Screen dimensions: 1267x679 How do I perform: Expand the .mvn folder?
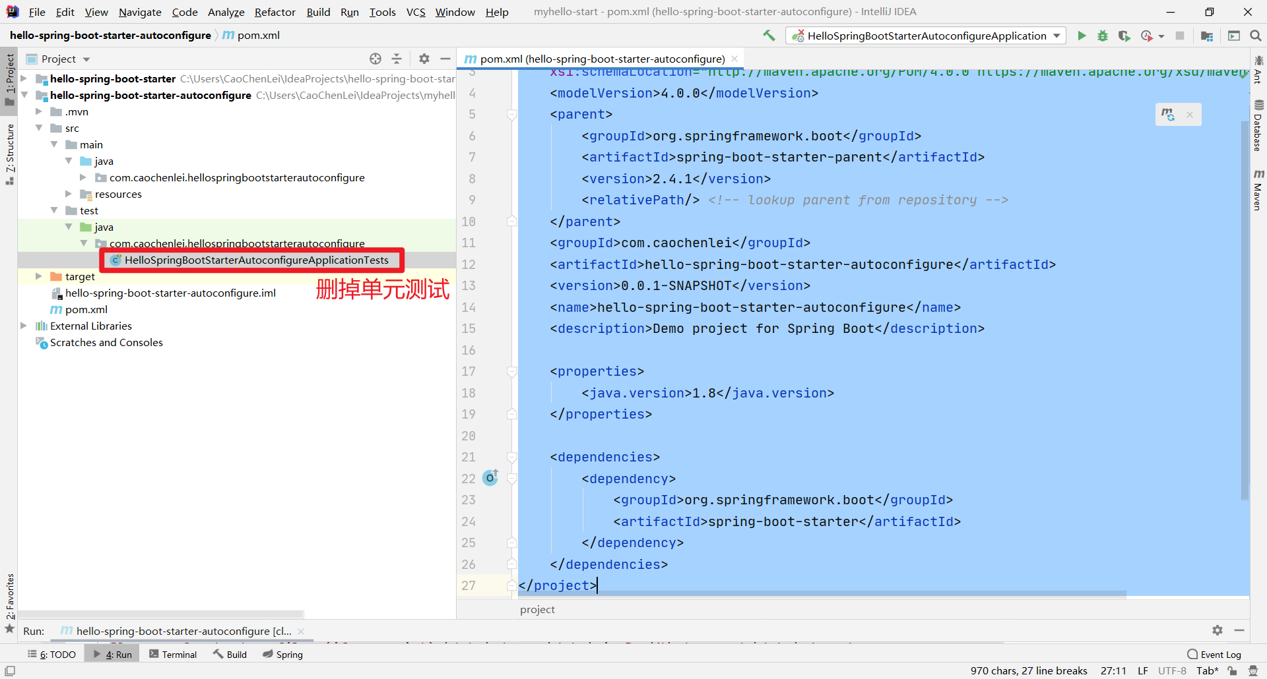[x=39, y=111]
